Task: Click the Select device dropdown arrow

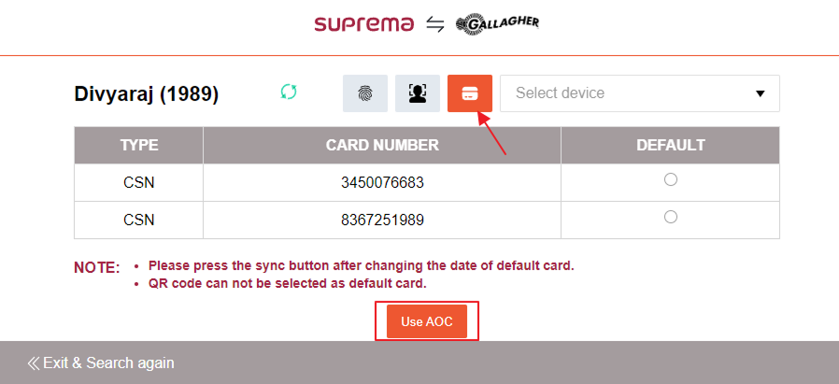Action: tap(760, 93)
